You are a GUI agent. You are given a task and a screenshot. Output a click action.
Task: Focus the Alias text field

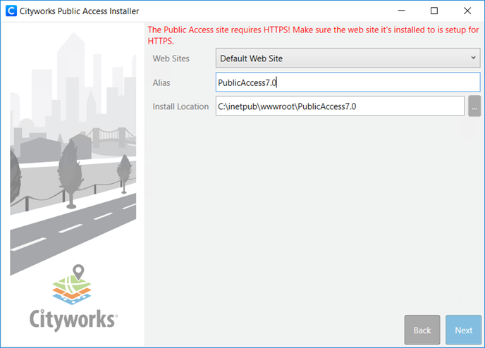pos(348,82)
